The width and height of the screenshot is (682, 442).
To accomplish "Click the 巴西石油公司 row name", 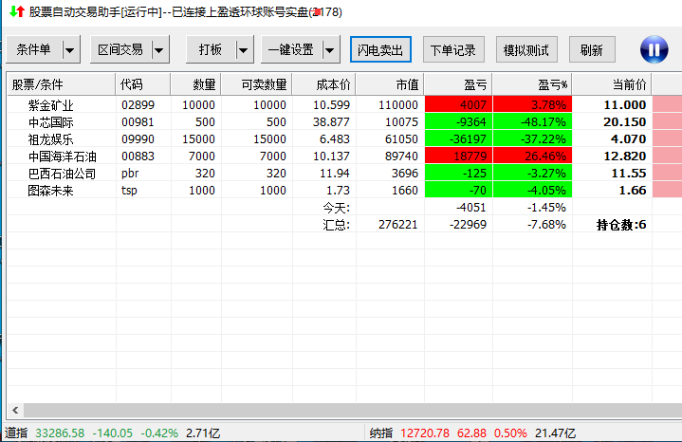I will [x=62, y=174].
